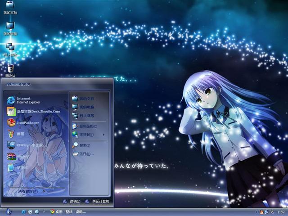Open WinRAR from the Start menu
This screenshot has width=288, height=216.
pyautogui.click(x=18, y=157)
